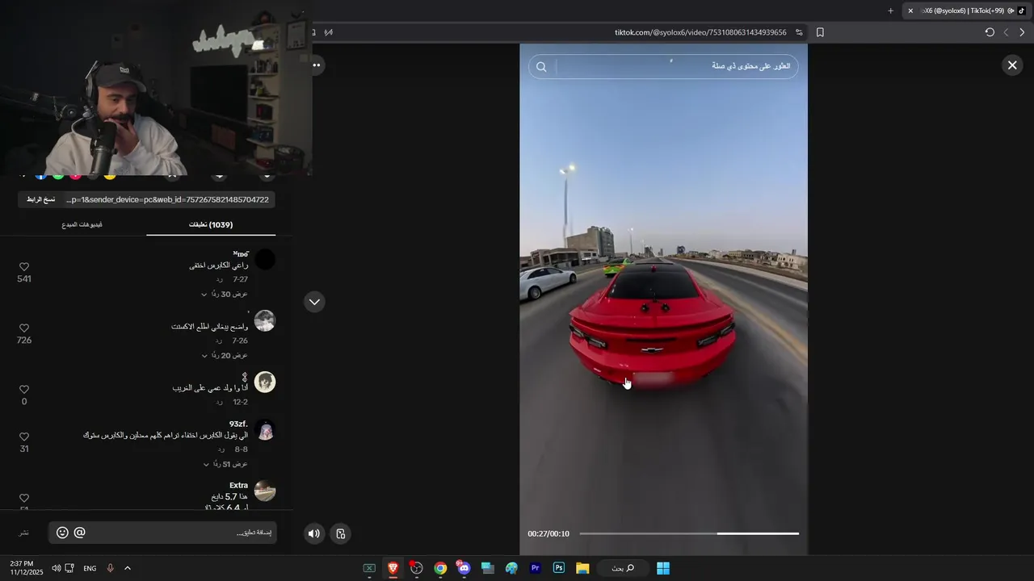The height and width of the screenshot is (581, 1034).
Task: Reload the page in browser toolbar
Action: 990,32
